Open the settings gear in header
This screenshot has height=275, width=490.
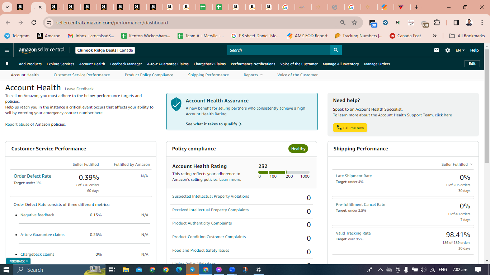tap(448, 50)
